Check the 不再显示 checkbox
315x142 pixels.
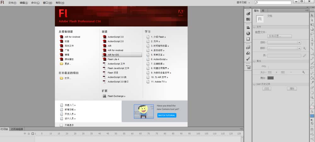click(x=61, y=125)
